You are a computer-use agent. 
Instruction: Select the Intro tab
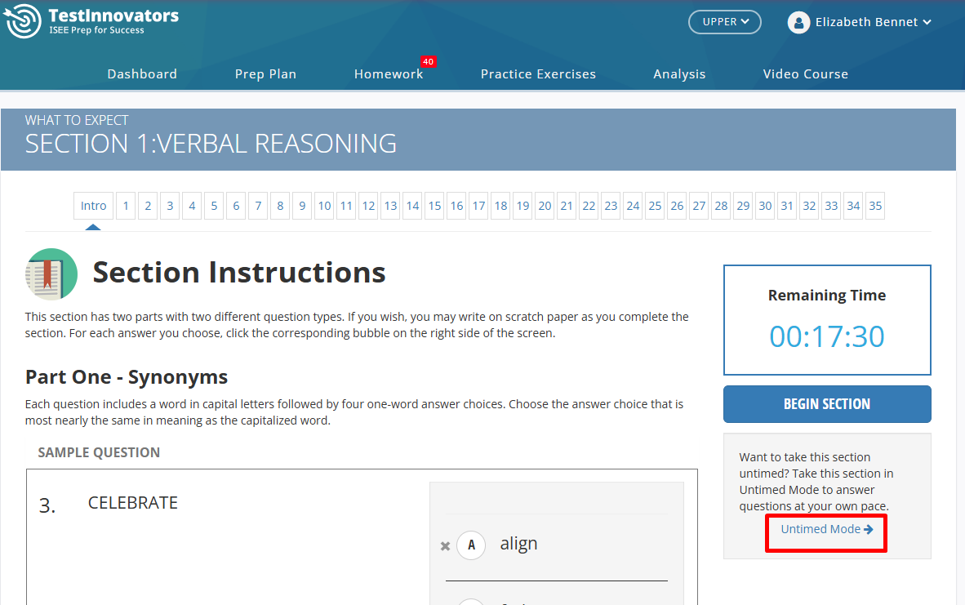pos(93,206)
